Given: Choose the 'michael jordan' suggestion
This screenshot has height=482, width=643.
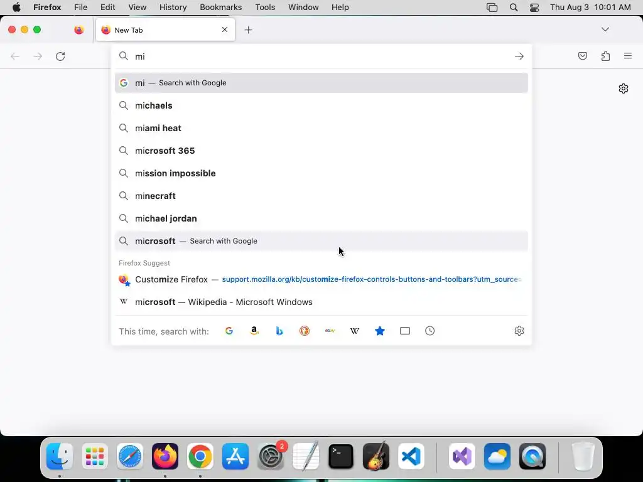Looking at the screenshot, I should point(321,218).
